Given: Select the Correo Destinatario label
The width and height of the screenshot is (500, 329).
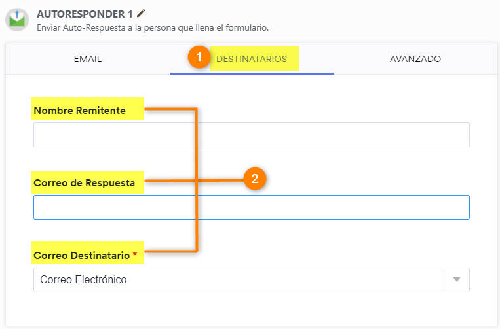Looking at the screenshot, I should coord(82,256).
